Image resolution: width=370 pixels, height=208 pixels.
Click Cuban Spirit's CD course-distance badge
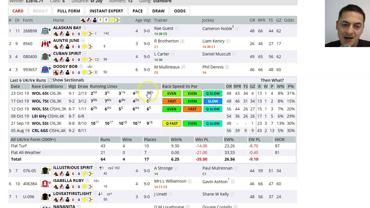point(97,60)
